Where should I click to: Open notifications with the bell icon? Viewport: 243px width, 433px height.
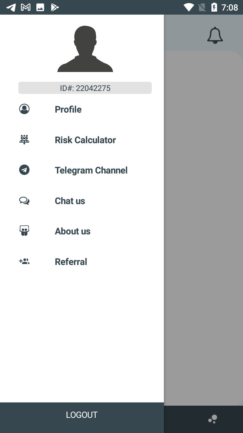tap(215, 35)
